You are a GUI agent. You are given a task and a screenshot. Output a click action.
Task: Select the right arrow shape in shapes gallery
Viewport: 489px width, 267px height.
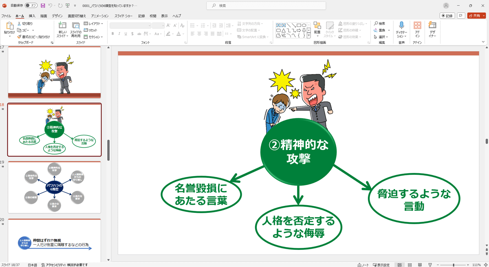point(299,30)
